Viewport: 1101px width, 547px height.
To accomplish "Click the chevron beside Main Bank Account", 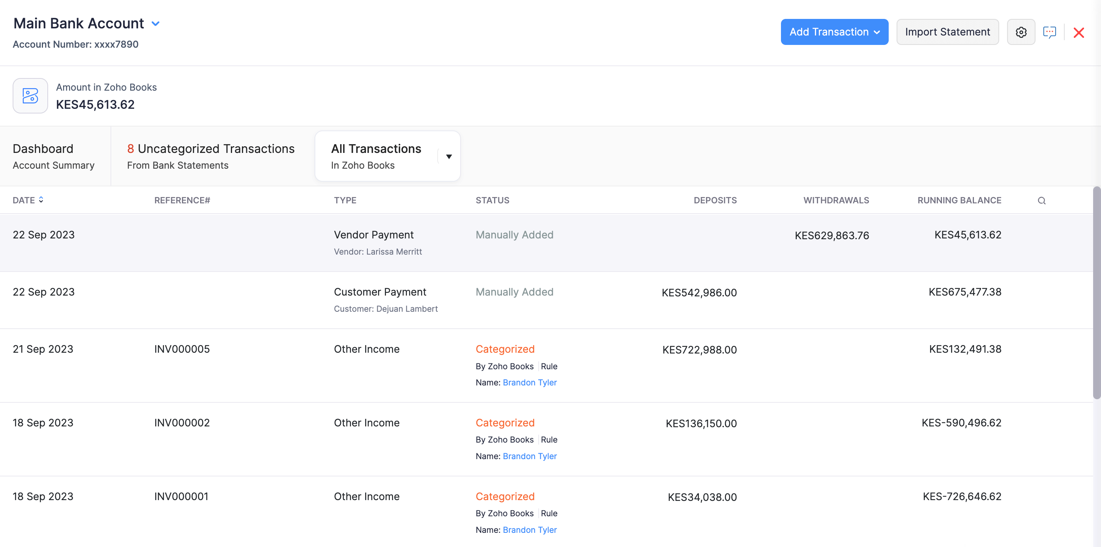I will (x=155, y=24).
